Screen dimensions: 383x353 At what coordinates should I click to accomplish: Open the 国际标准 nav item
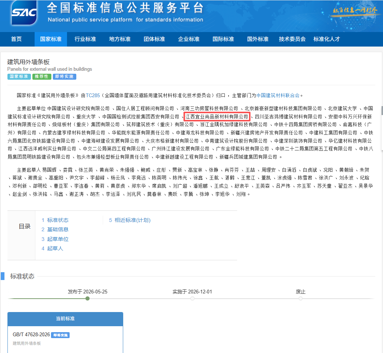pyautogui.click(x=223, y=39)
